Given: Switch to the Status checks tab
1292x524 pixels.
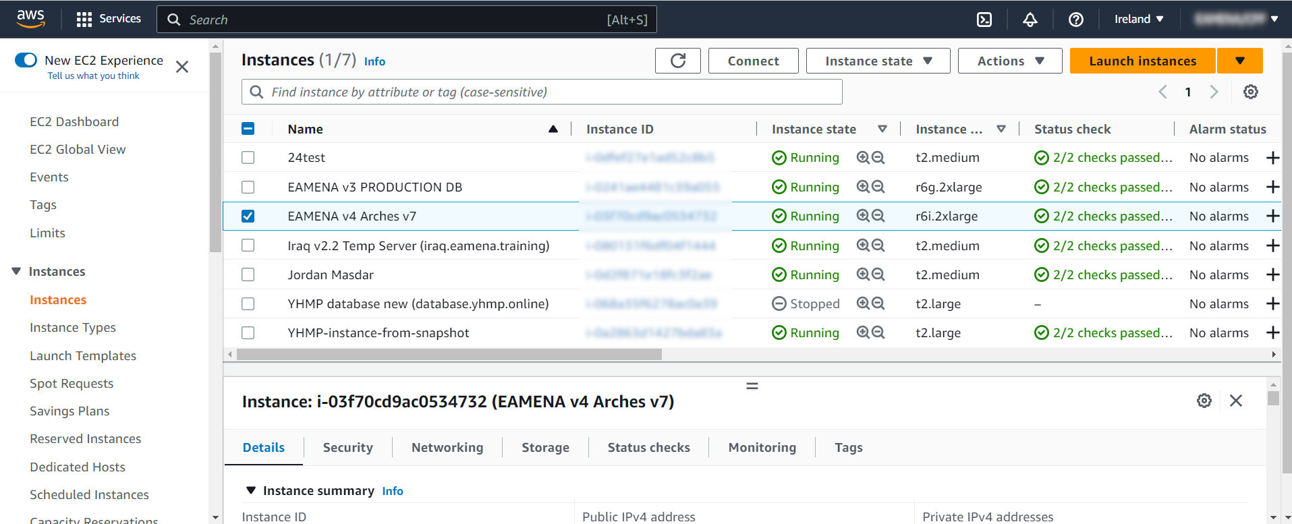Looking at the screenshot, I should (649, 447).
